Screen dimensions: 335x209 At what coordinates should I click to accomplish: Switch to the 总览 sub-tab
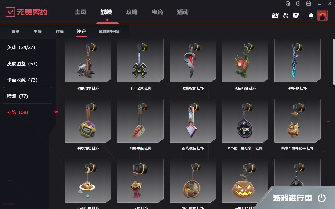click(15, 32)
